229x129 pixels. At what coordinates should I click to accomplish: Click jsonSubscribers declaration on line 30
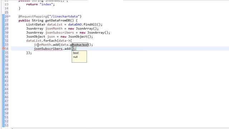click(x=60, y=33)
